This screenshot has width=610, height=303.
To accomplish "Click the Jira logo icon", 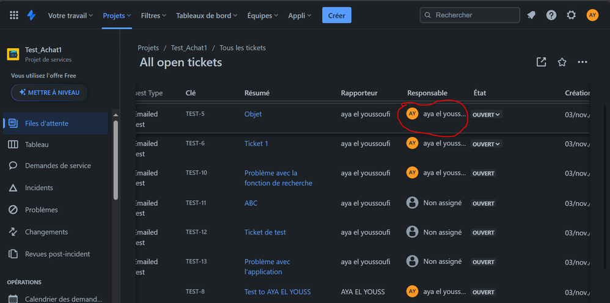I will 31,15.
